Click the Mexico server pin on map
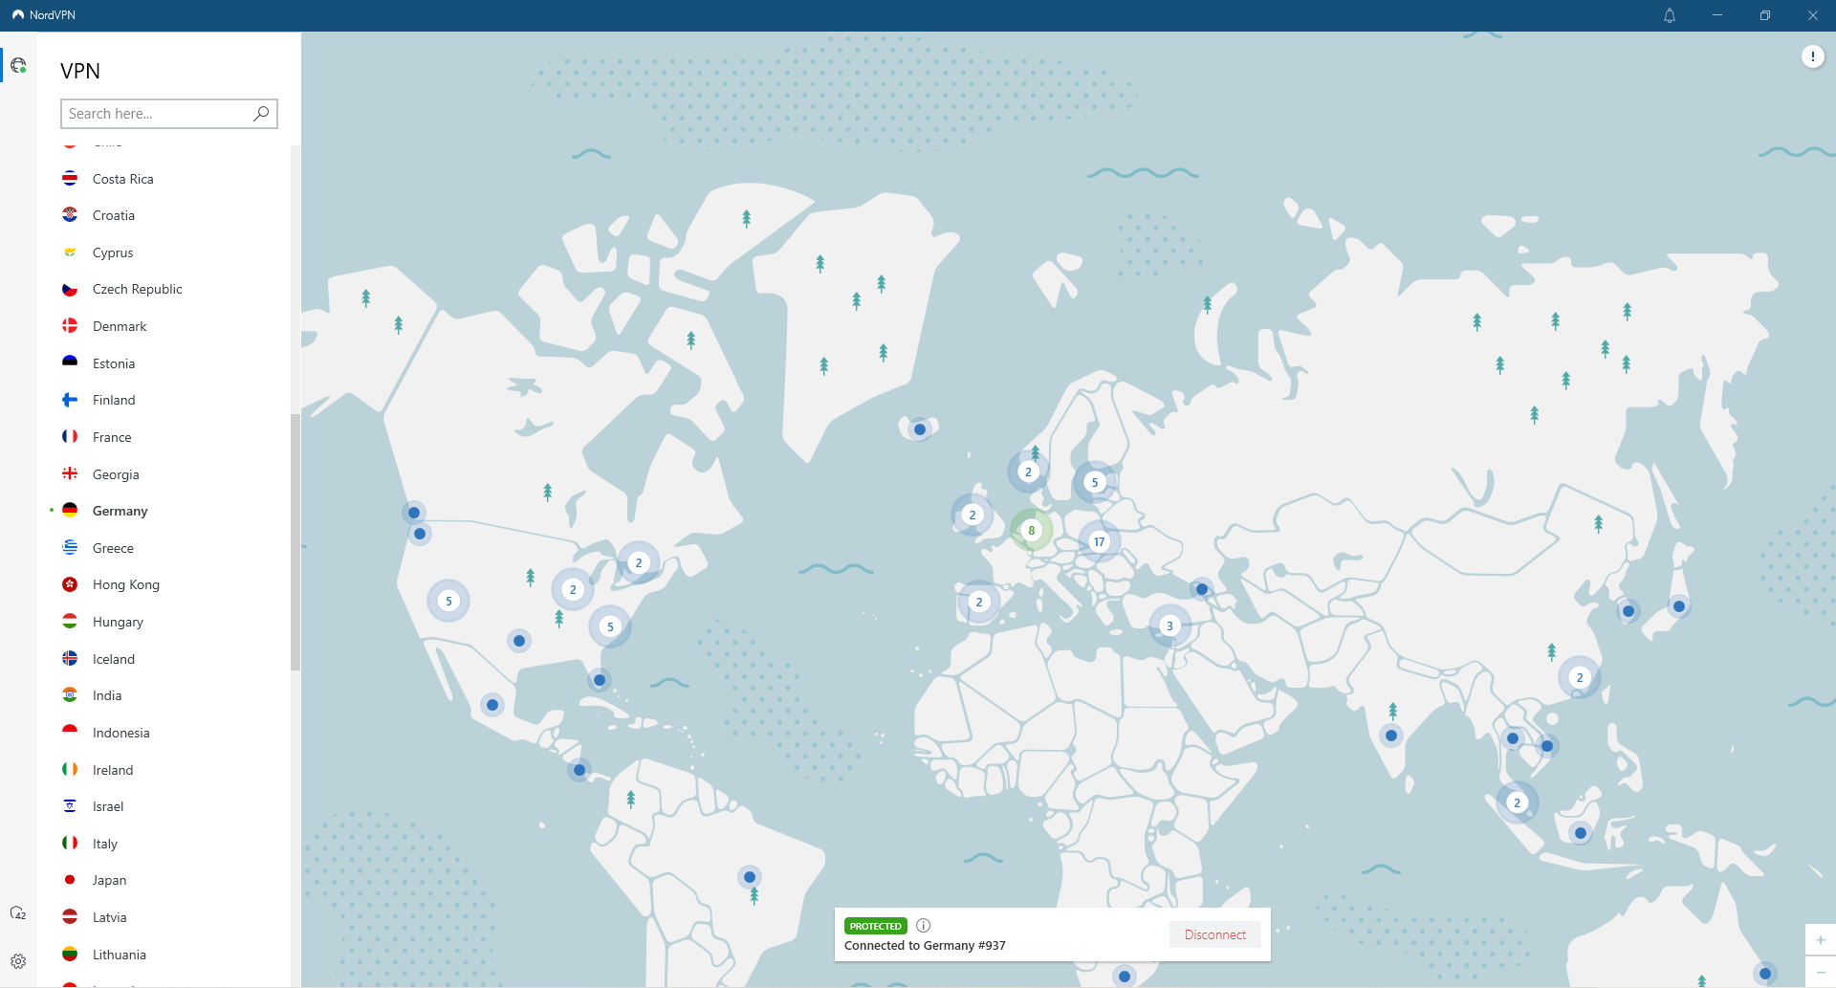 (x=492, y=705)
